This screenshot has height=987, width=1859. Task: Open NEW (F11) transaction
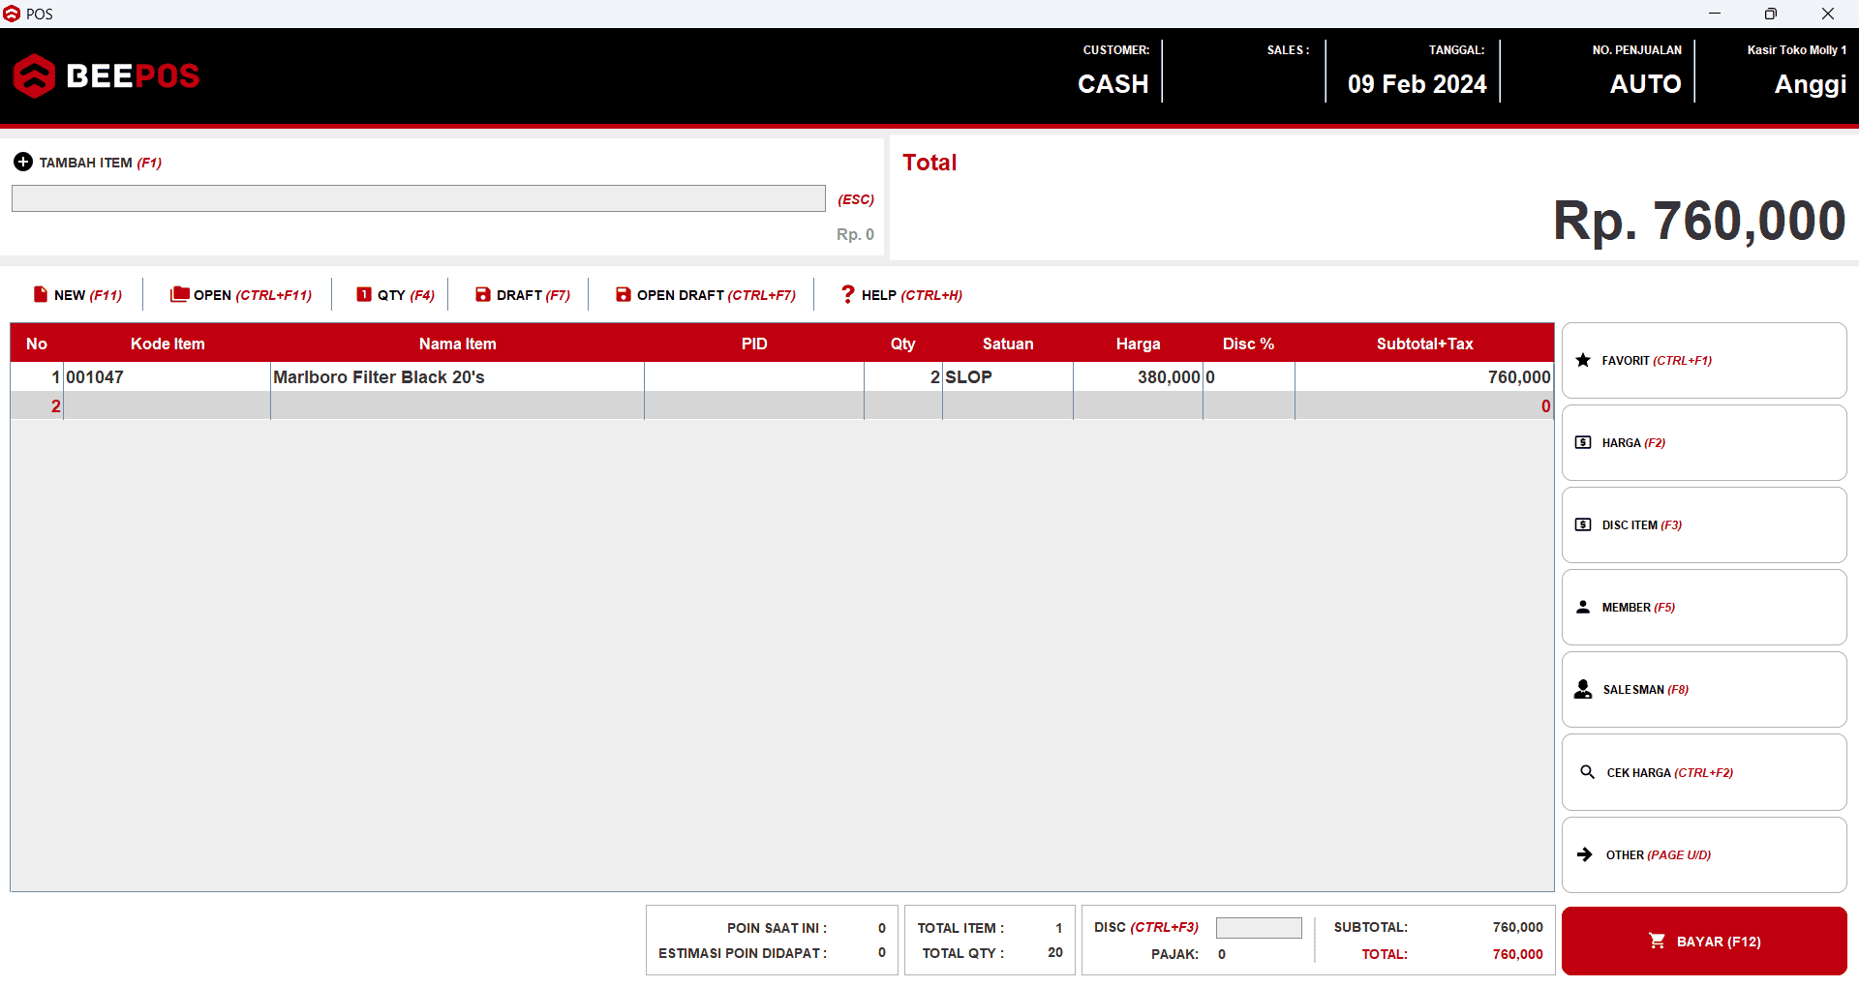[x=77, y=295]
